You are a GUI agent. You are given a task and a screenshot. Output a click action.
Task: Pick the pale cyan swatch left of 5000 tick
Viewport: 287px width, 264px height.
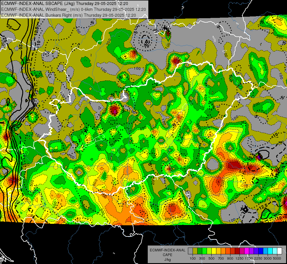point(275,251)
